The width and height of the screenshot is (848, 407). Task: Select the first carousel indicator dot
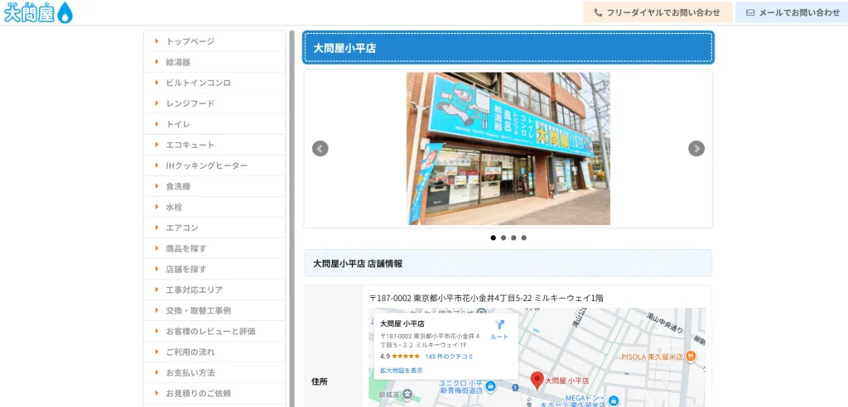(x=494, y=237)
